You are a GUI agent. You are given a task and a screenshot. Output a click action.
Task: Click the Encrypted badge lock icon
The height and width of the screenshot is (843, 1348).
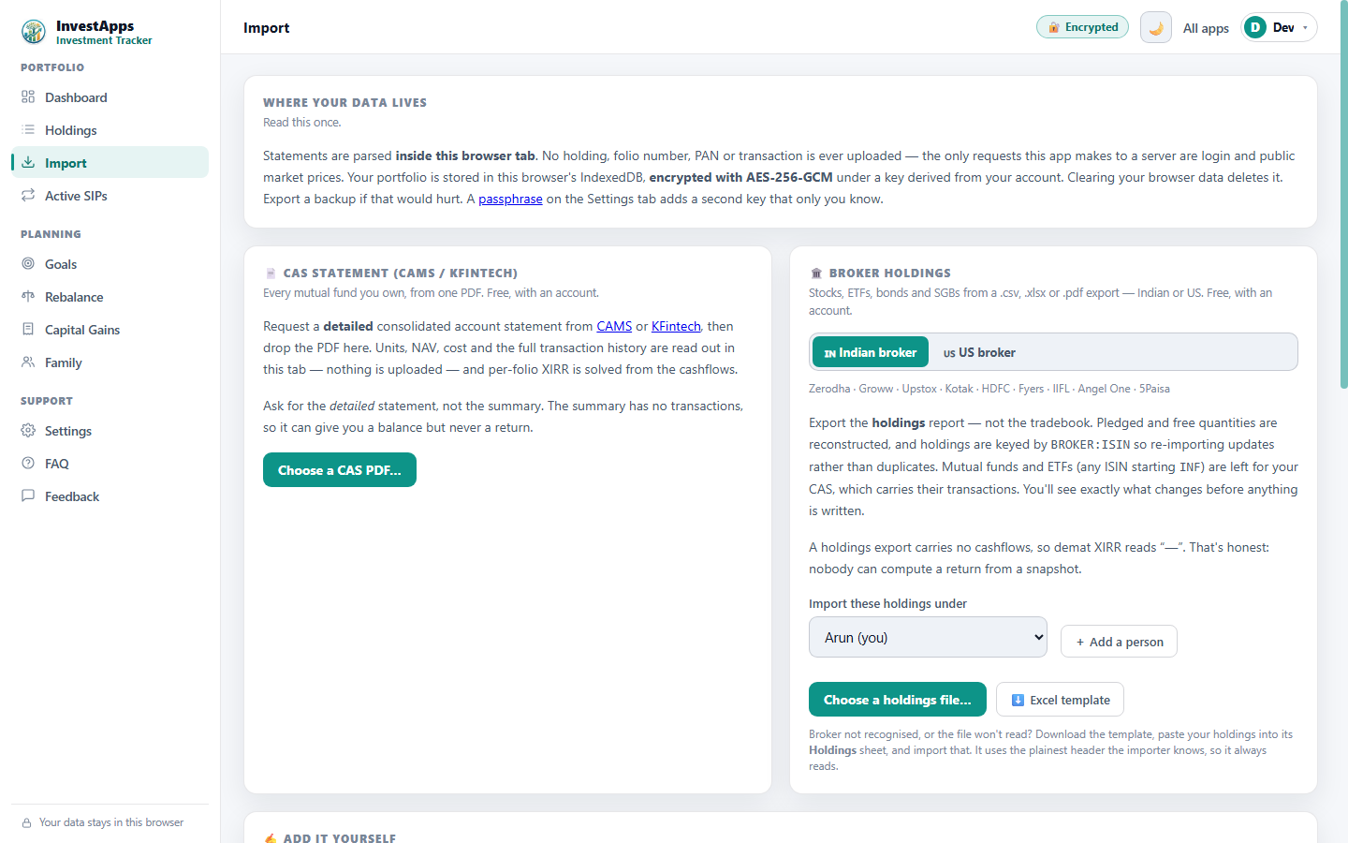1054,27
